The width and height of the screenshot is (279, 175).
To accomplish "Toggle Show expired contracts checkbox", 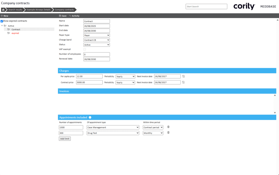I will tap(2, 21).
